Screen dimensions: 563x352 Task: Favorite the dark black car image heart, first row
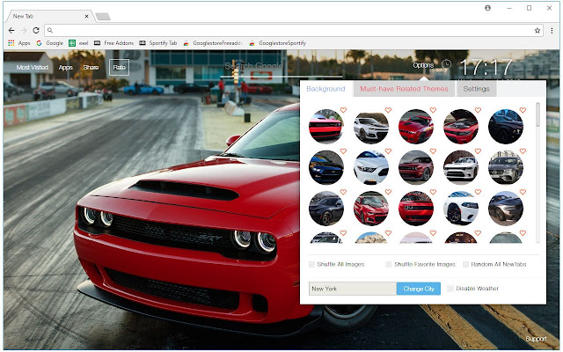pyautogui.click(x=523, y=110)
